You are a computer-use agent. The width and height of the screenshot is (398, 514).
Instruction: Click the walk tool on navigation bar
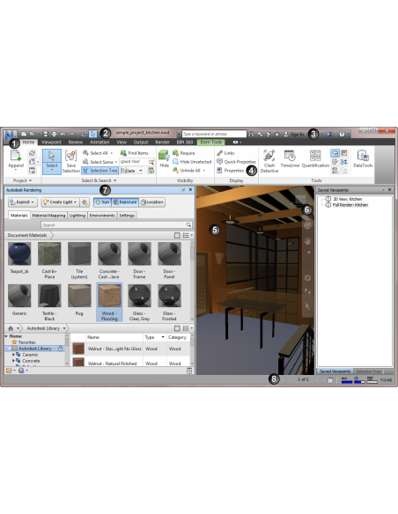point(307,291)
